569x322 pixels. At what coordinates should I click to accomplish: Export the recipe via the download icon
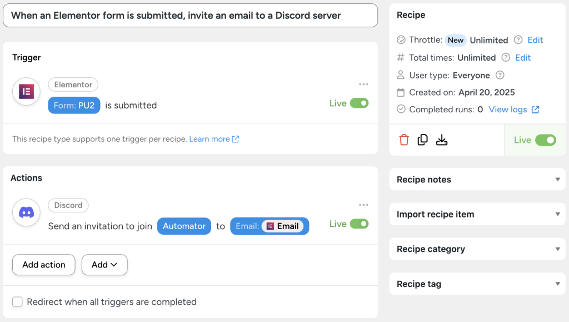point(442,140)
